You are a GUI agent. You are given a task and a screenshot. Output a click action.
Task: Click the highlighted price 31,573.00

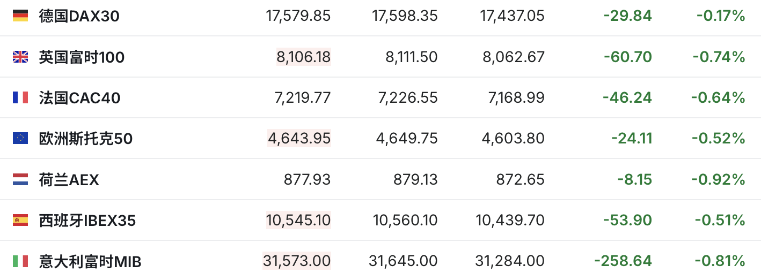pos(297,261)
